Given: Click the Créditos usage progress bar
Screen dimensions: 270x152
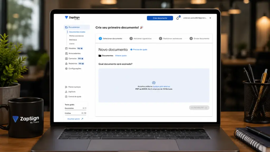Looking at the screenshot, I should (75, 115).
